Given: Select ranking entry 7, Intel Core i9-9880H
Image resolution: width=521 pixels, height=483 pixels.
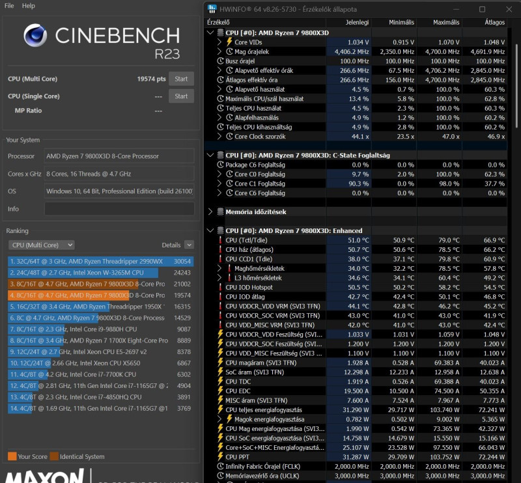Looking at the screenshot, I should tap(101, 329).
